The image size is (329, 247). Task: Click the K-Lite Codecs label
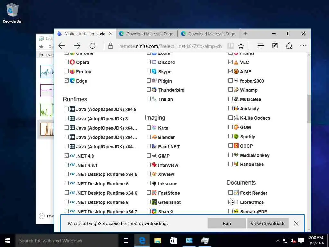pos(255,118)
